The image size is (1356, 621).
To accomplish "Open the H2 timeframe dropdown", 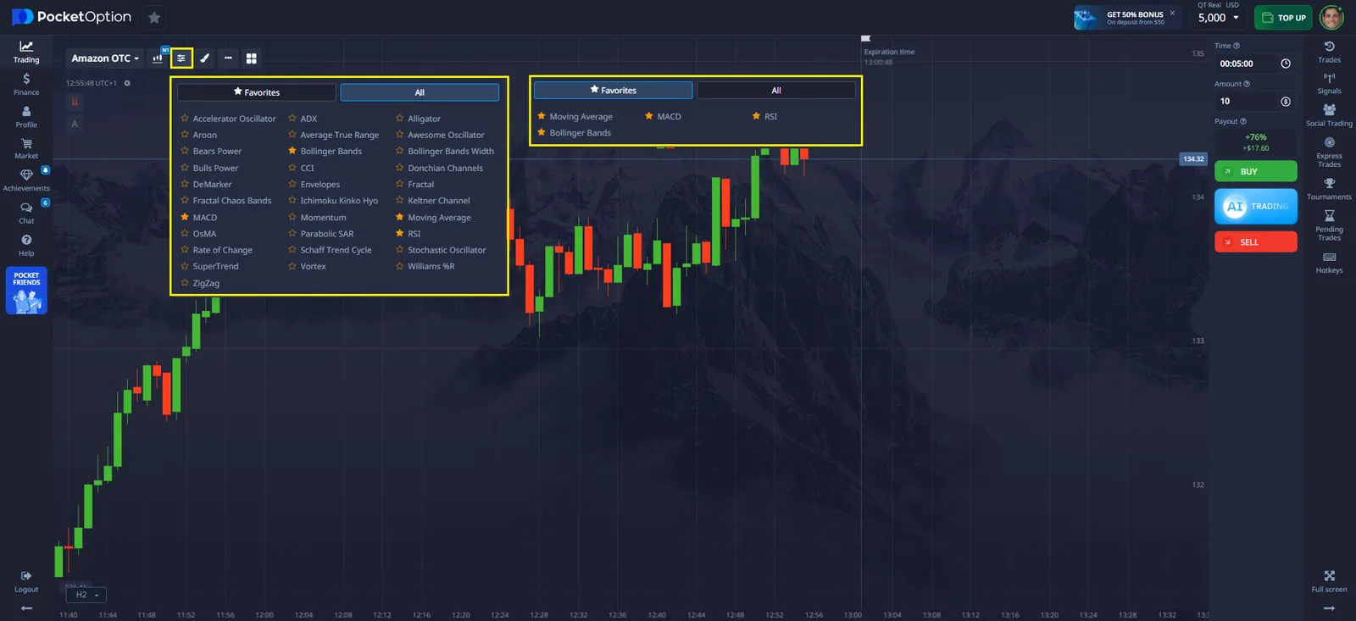I will pyautogui.click(x=86, y=595).
